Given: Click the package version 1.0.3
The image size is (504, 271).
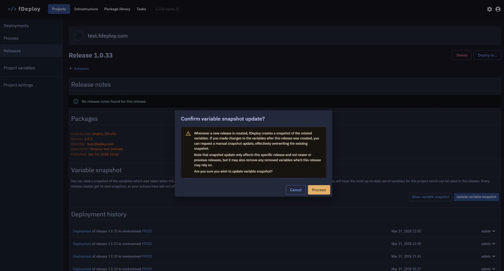Looking at the screenshot, I should (x=88, y=139).
